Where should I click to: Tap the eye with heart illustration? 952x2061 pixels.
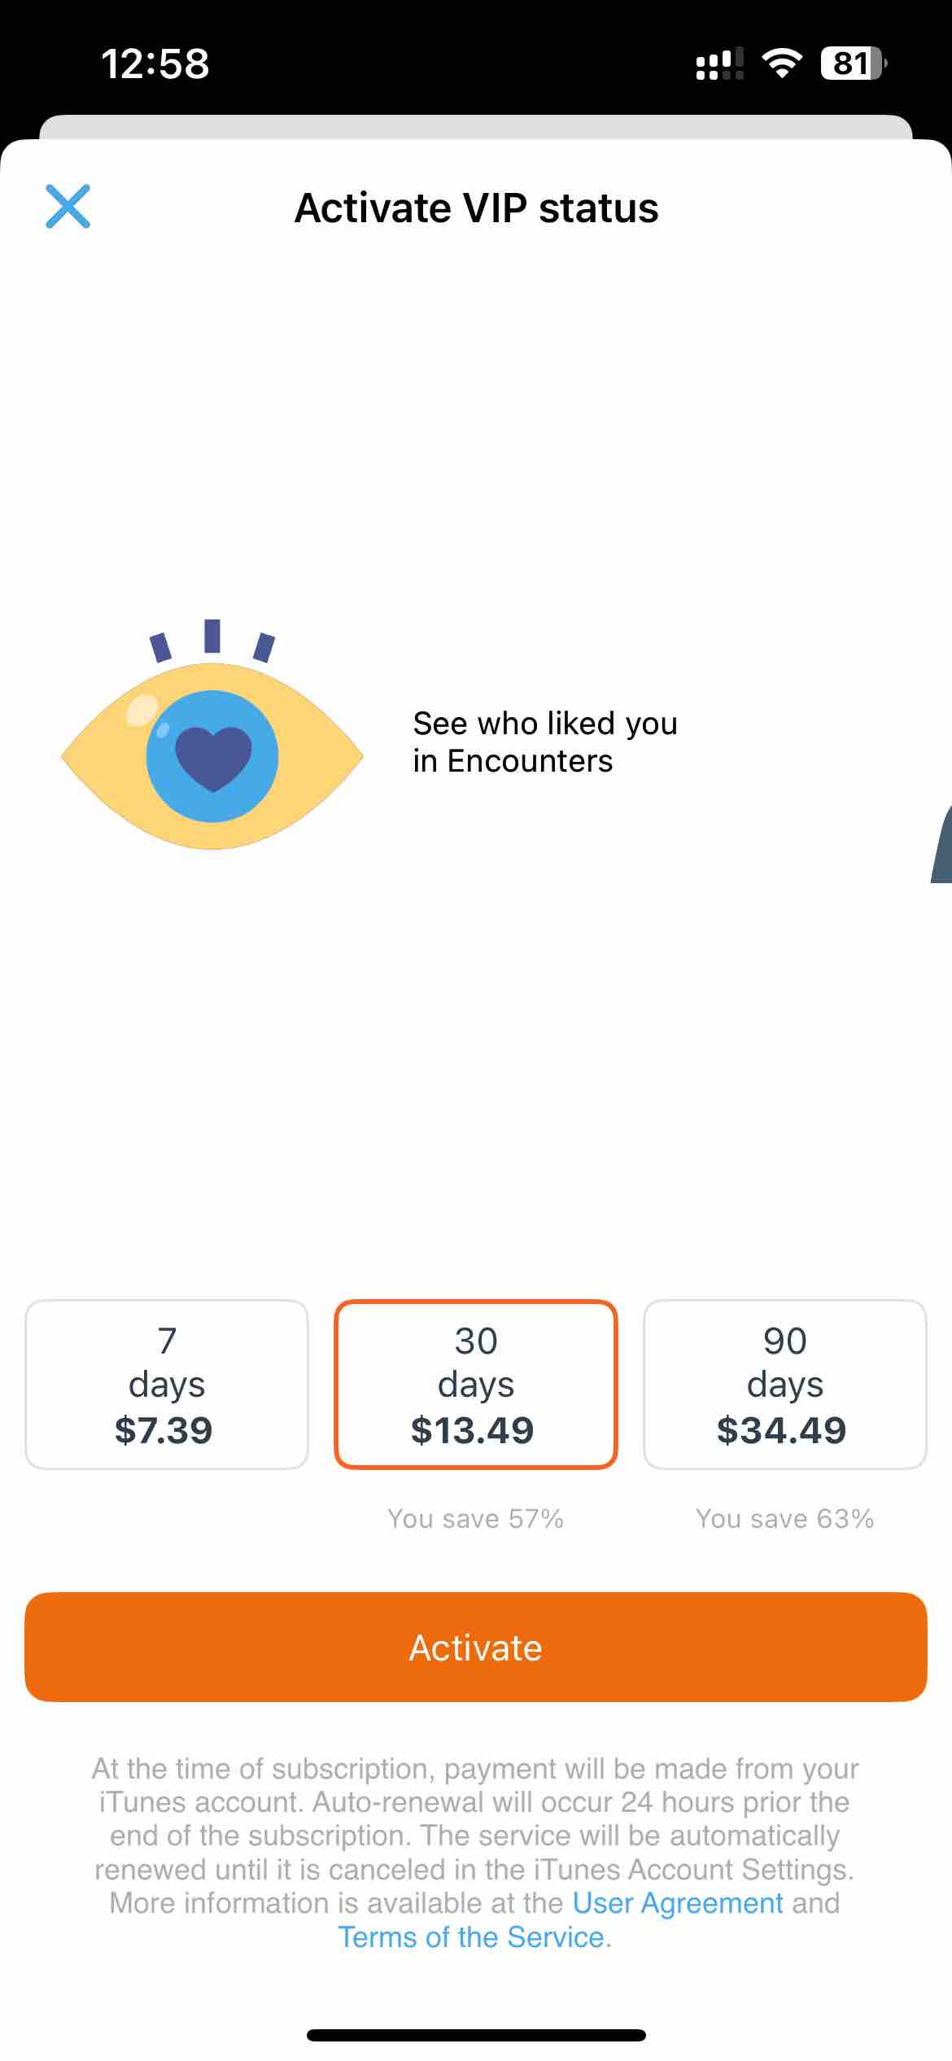tap(212, 734)
